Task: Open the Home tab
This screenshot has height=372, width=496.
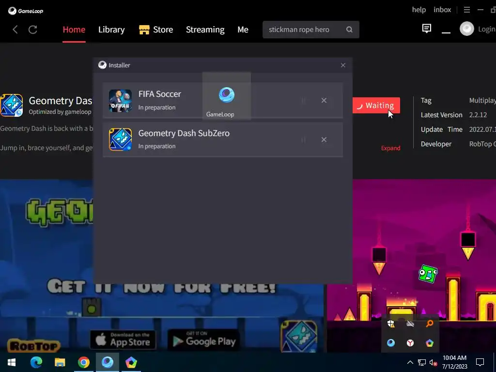Action: tap(74, 30)
